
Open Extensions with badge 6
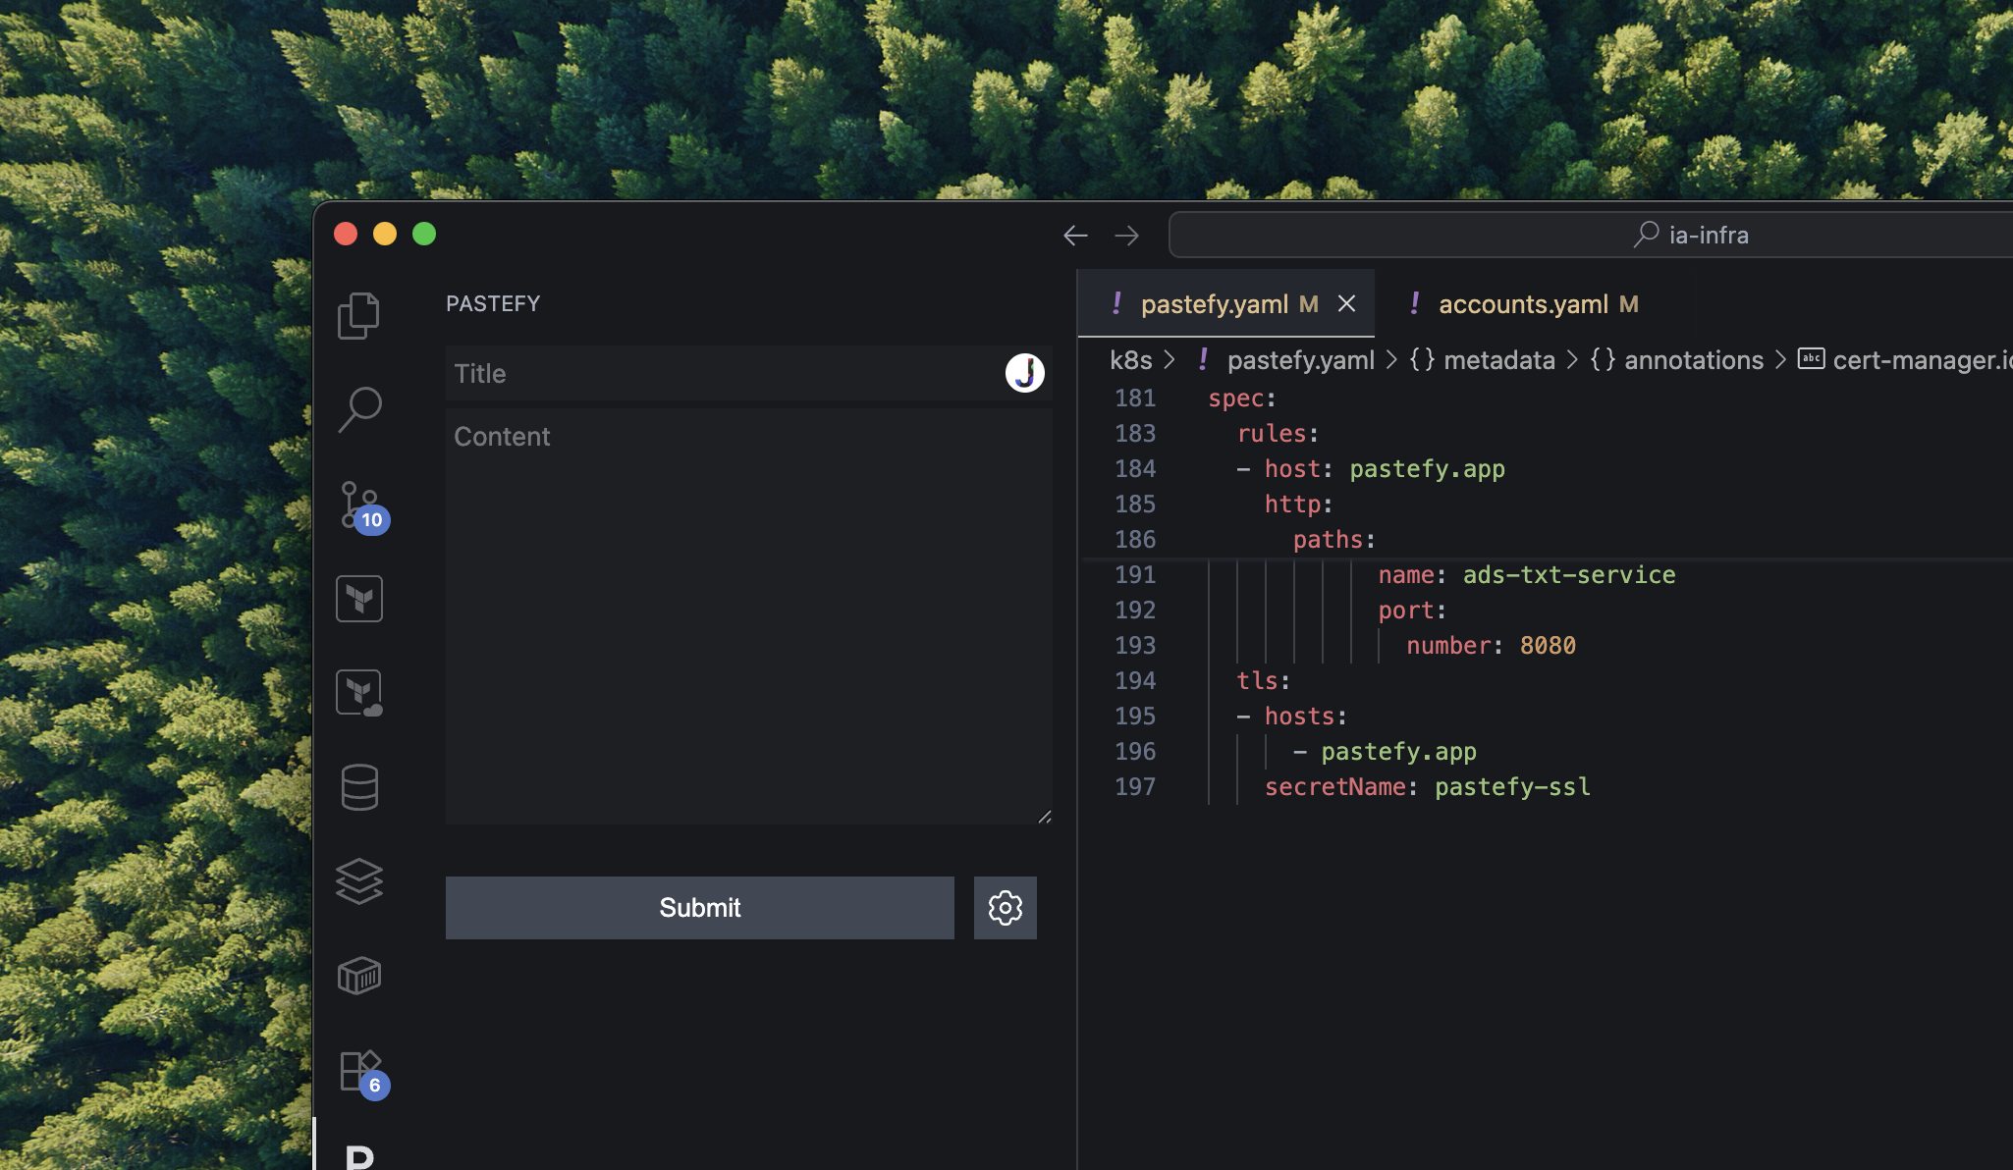tap(359, 1071)
